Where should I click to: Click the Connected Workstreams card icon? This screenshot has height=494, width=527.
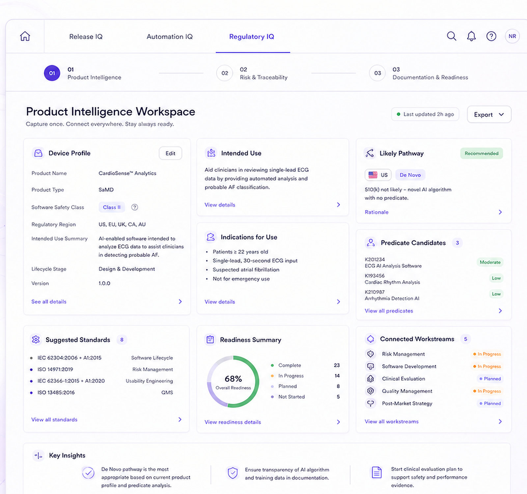point(371,339)
